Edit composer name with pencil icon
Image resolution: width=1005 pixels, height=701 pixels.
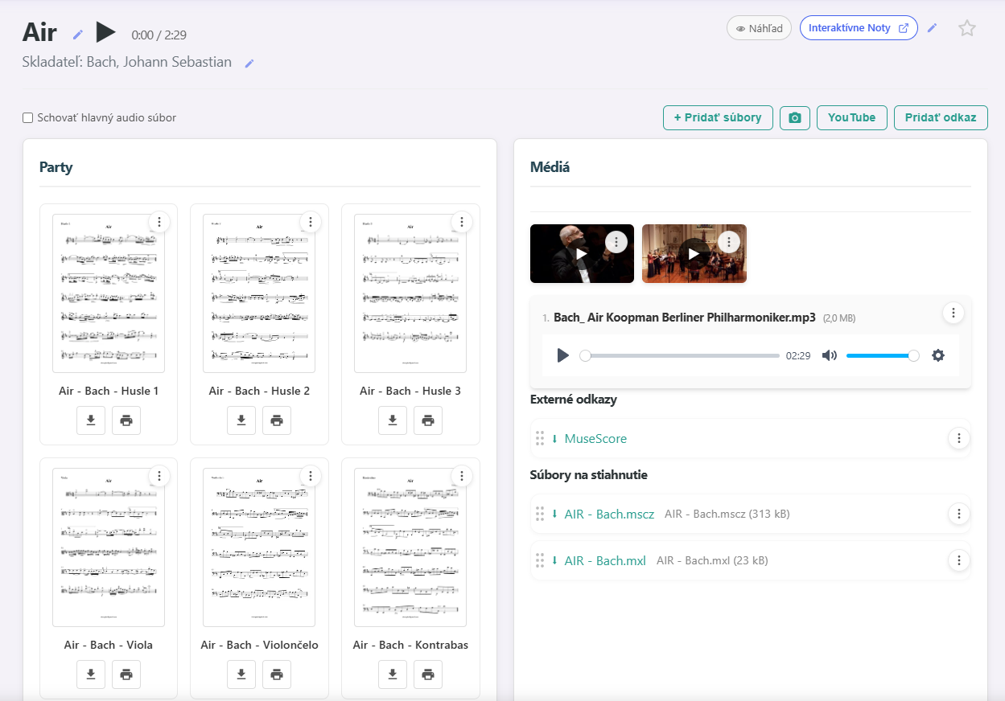click(x=249, y=64)
